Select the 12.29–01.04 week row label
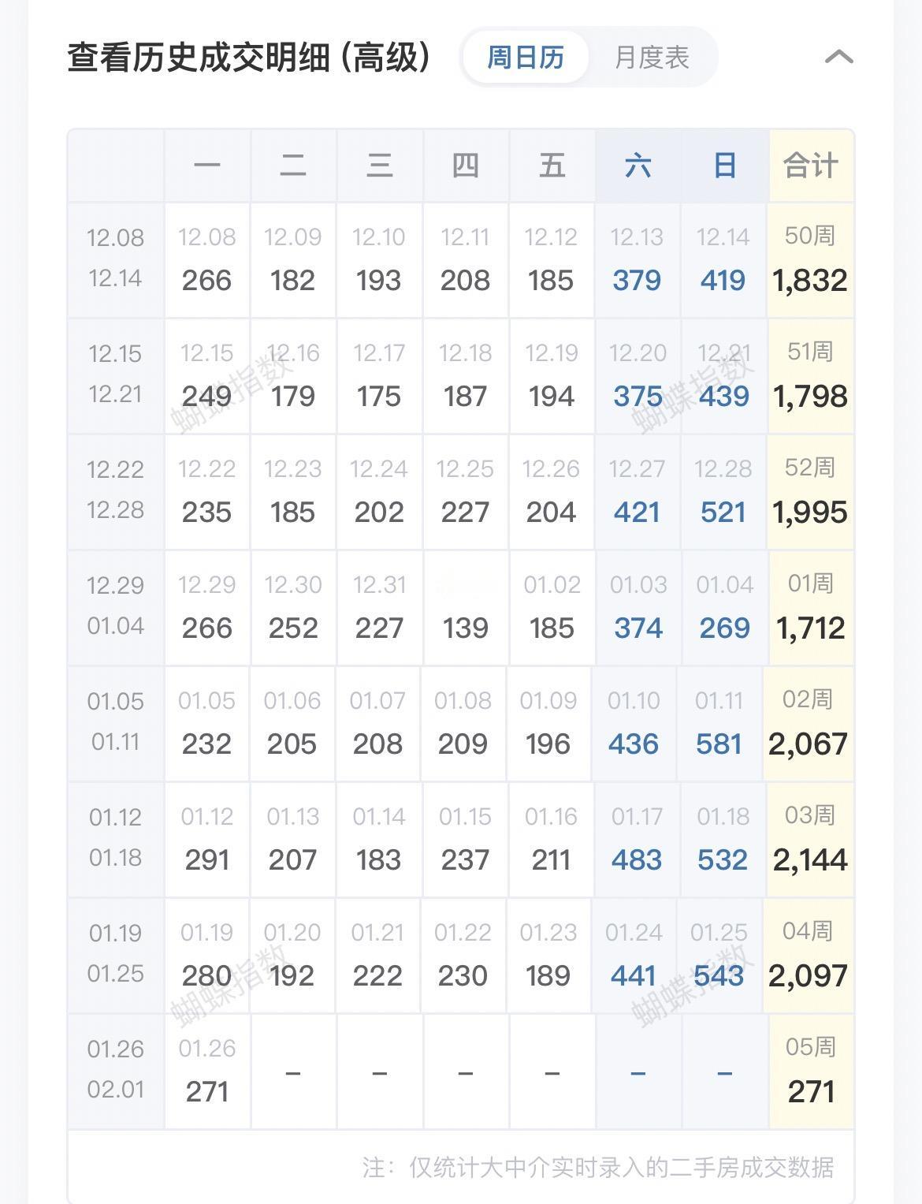Viewport: 922px width, 1204px height. 116,609
